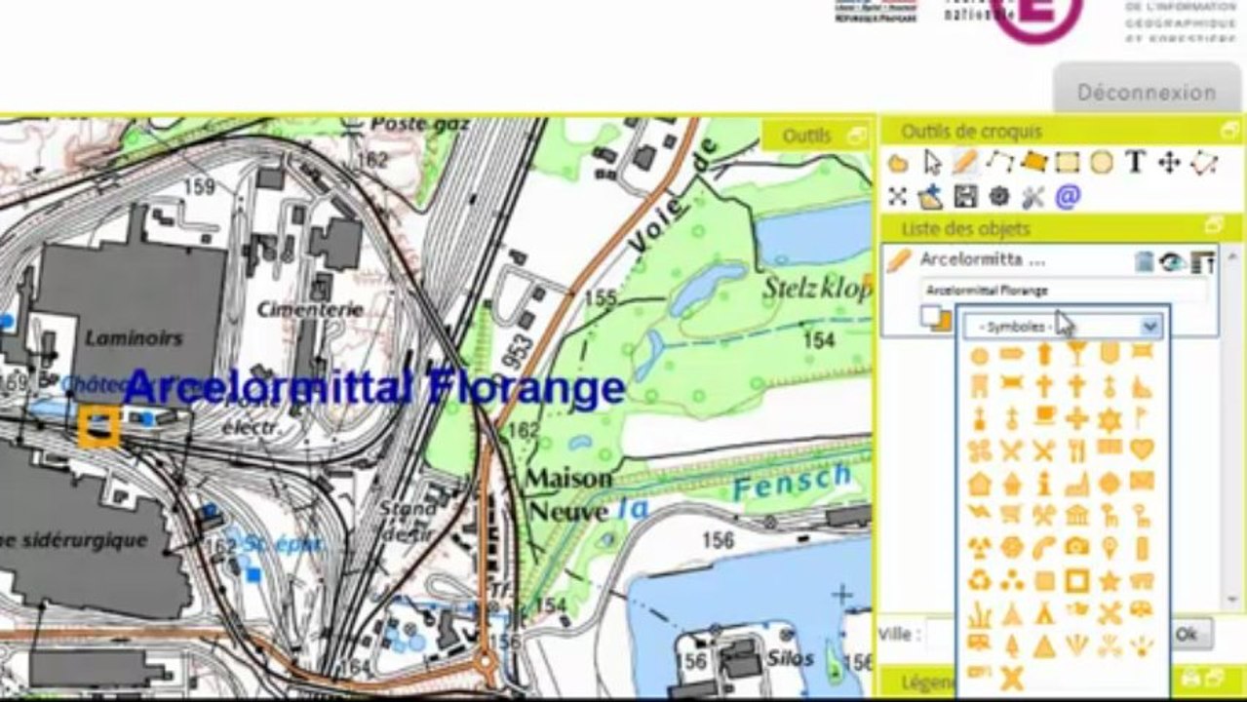The height and width of the screenshot is (702, 1247).
Task: Edit the Arcelormittal Florange label field
Action: 1063,291
